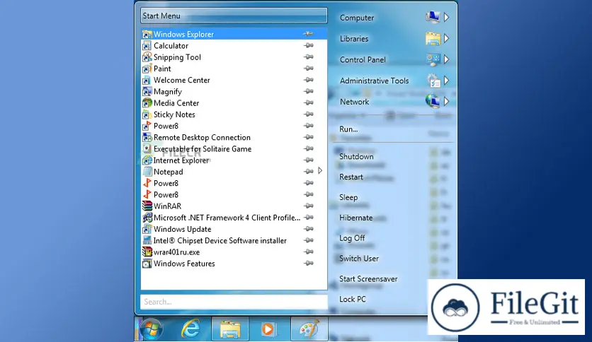This screenshot has height=342, width=592.
Task: Click the Notepad icon in list
Action: click(x=147, y=172)
